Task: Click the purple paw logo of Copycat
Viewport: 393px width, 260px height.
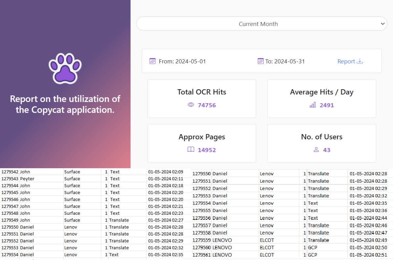Action: click(65, 69)
